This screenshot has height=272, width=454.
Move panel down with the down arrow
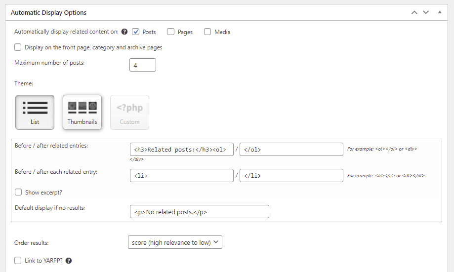click(426, 12)
